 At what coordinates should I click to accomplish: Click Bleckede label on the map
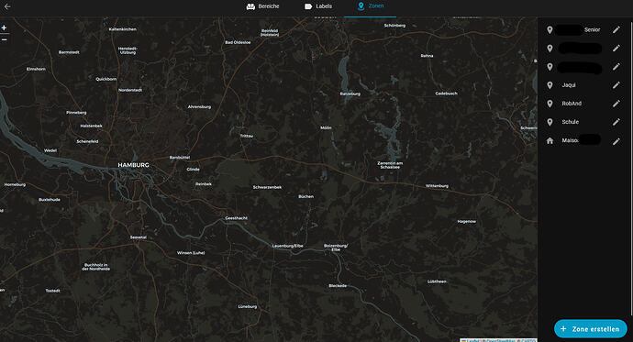click(338, 286)
